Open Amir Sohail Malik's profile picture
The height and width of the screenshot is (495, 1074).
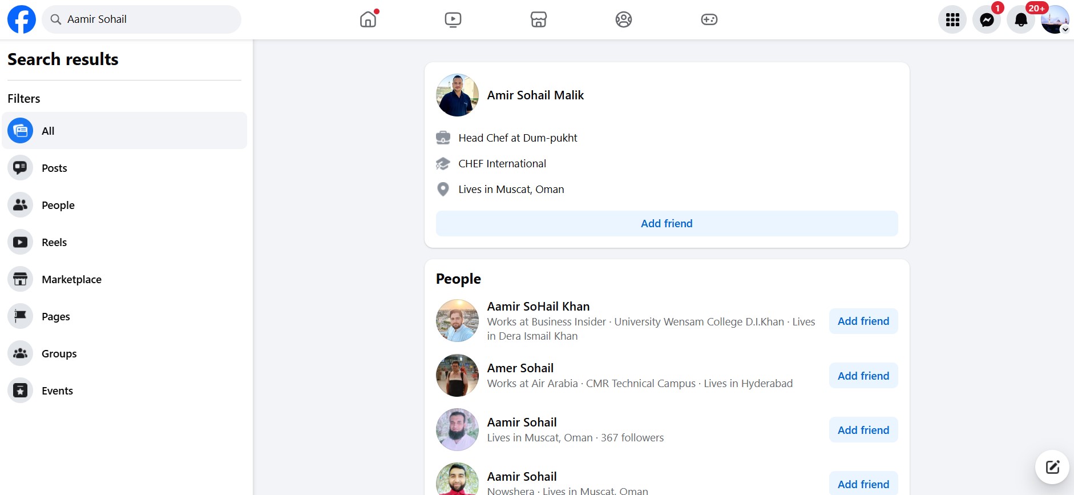click(x=457, y=95)
